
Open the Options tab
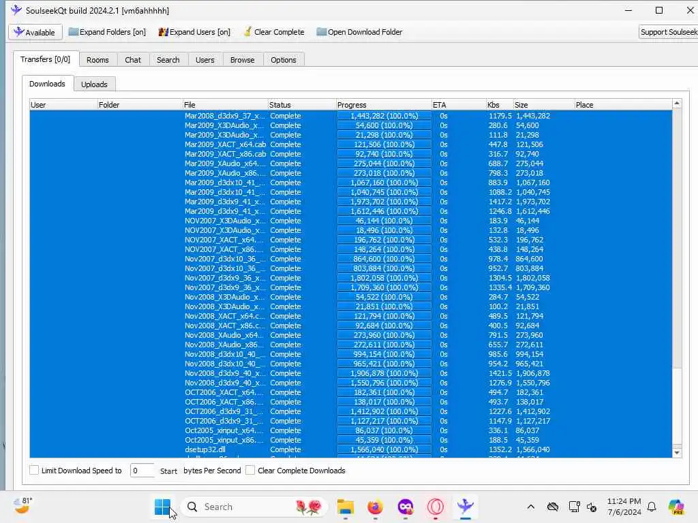pyautogui.click(x=283, y=60)
